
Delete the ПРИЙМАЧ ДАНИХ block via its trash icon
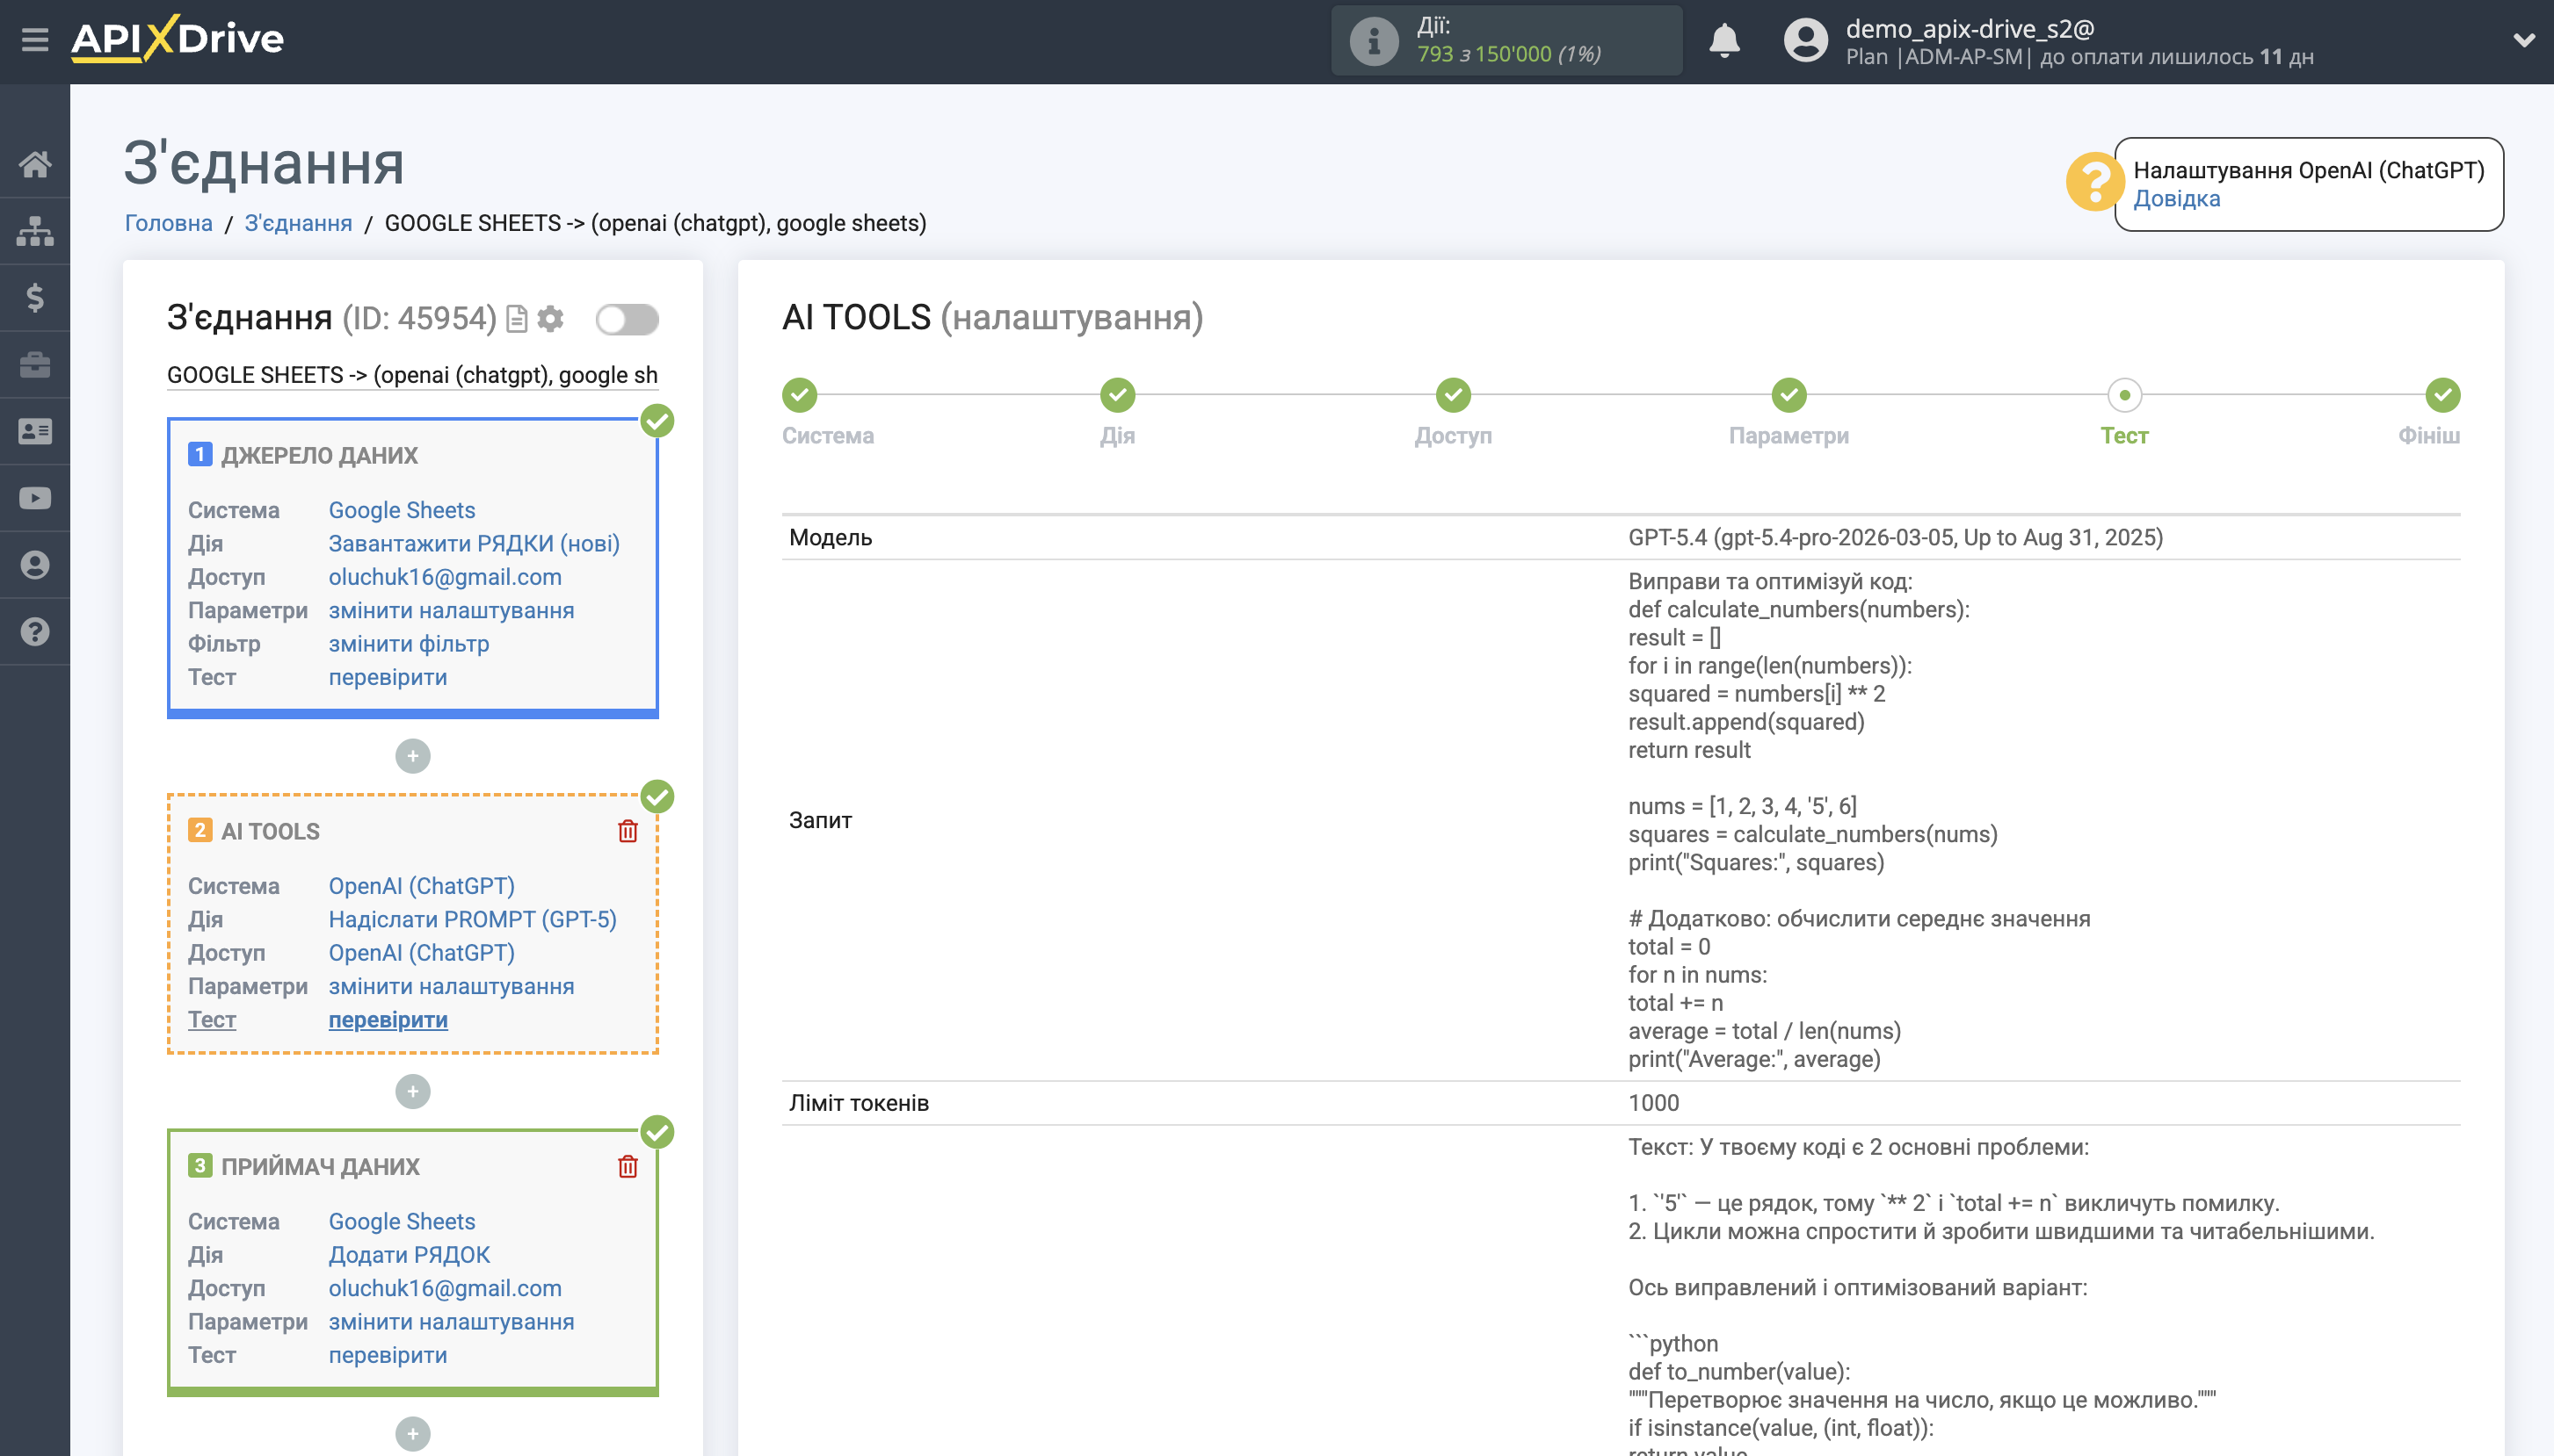[628, 1166]
